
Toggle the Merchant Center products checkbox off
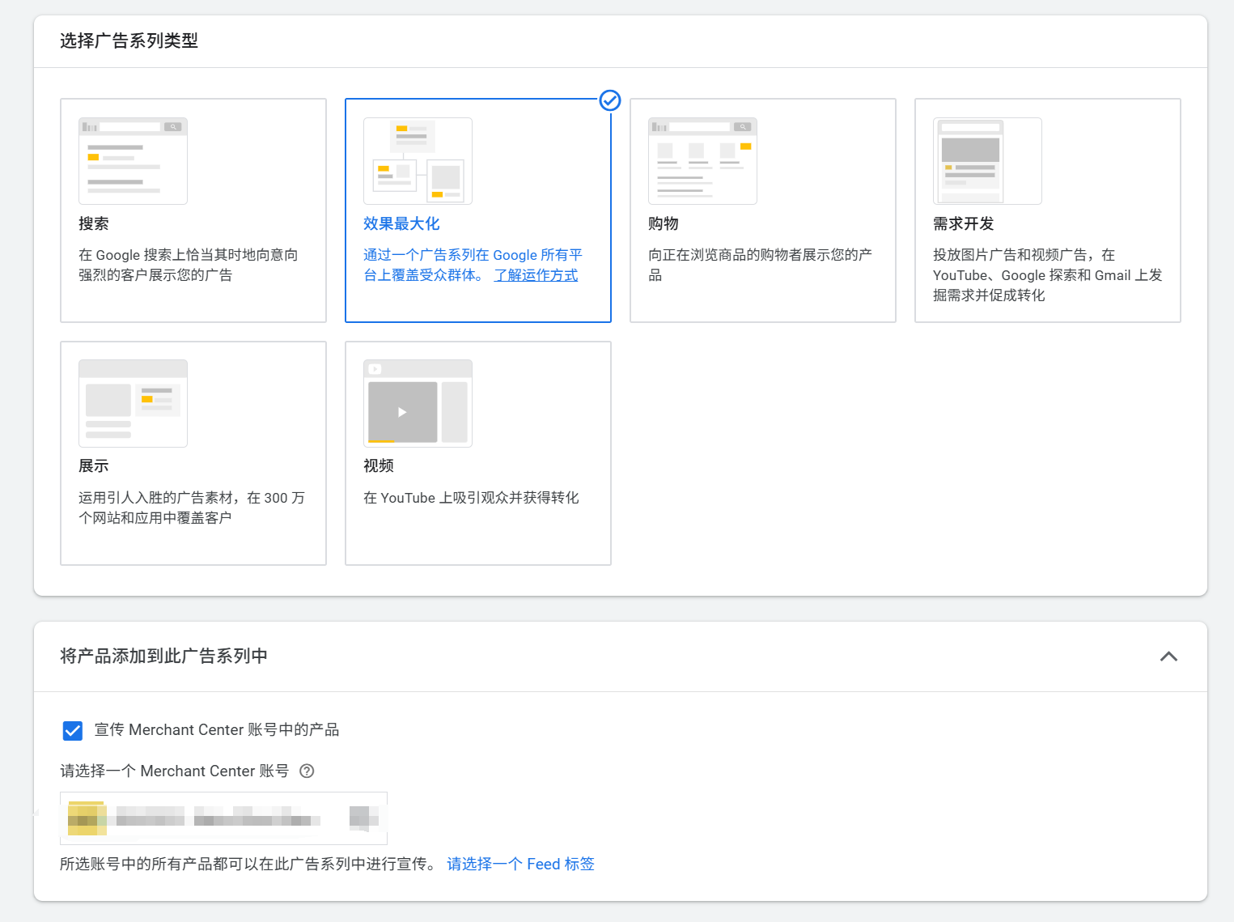(x=73, y=730)
